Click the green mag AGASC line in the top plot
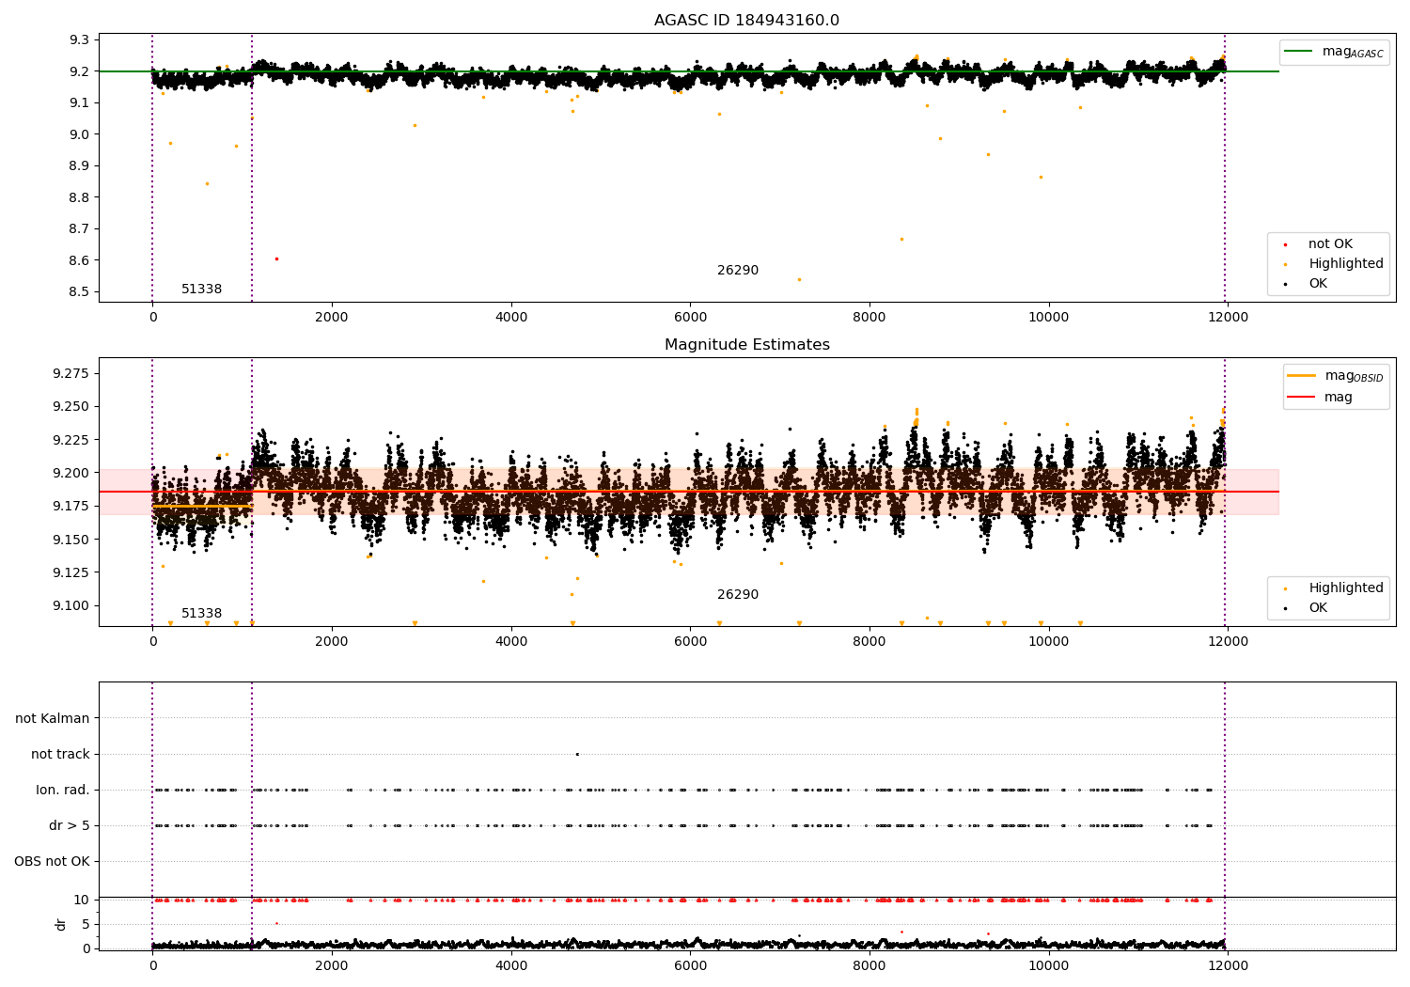The width and height of the screenshot is (1410, 987). coord(688,71)
